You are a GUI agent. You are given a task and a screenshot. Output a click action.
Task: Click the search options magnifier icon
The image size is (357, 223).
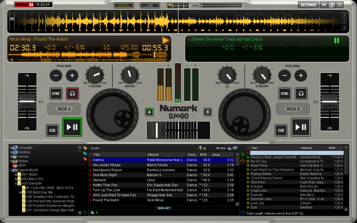[199, 148]
